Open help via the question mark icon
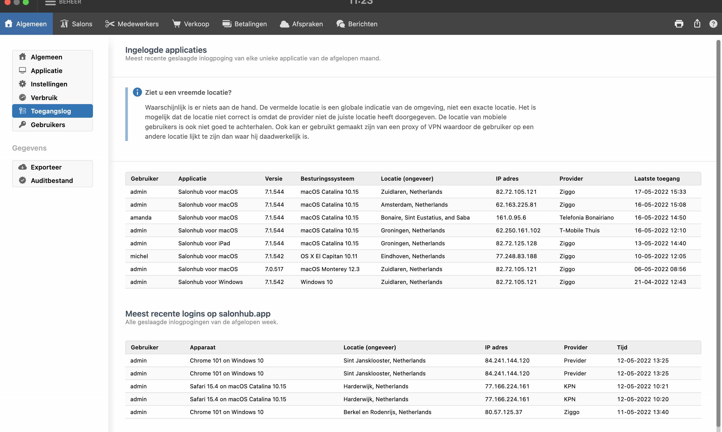 click(713, 24)
